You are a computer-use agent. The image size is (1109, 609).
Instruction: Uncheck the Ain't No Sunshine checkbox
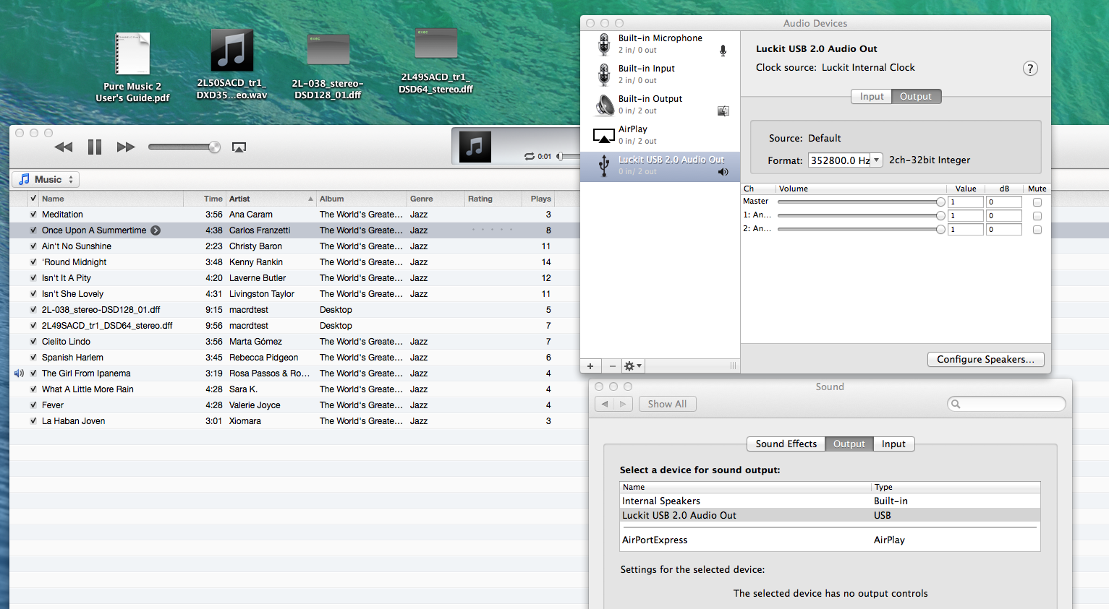[x=33, y=246]
